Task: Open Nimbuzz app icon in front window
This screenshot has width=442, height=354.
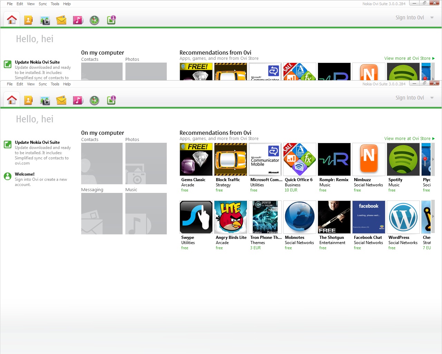Action: (x=369, y=159)
